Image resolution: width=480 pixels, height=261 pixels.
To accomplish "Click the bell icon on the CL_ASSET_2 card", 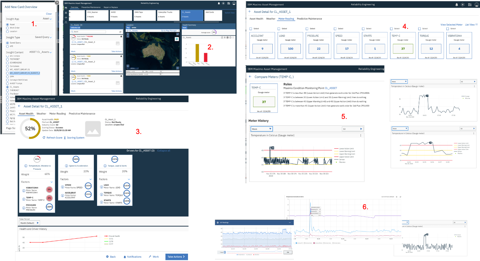I will (121, 56).
